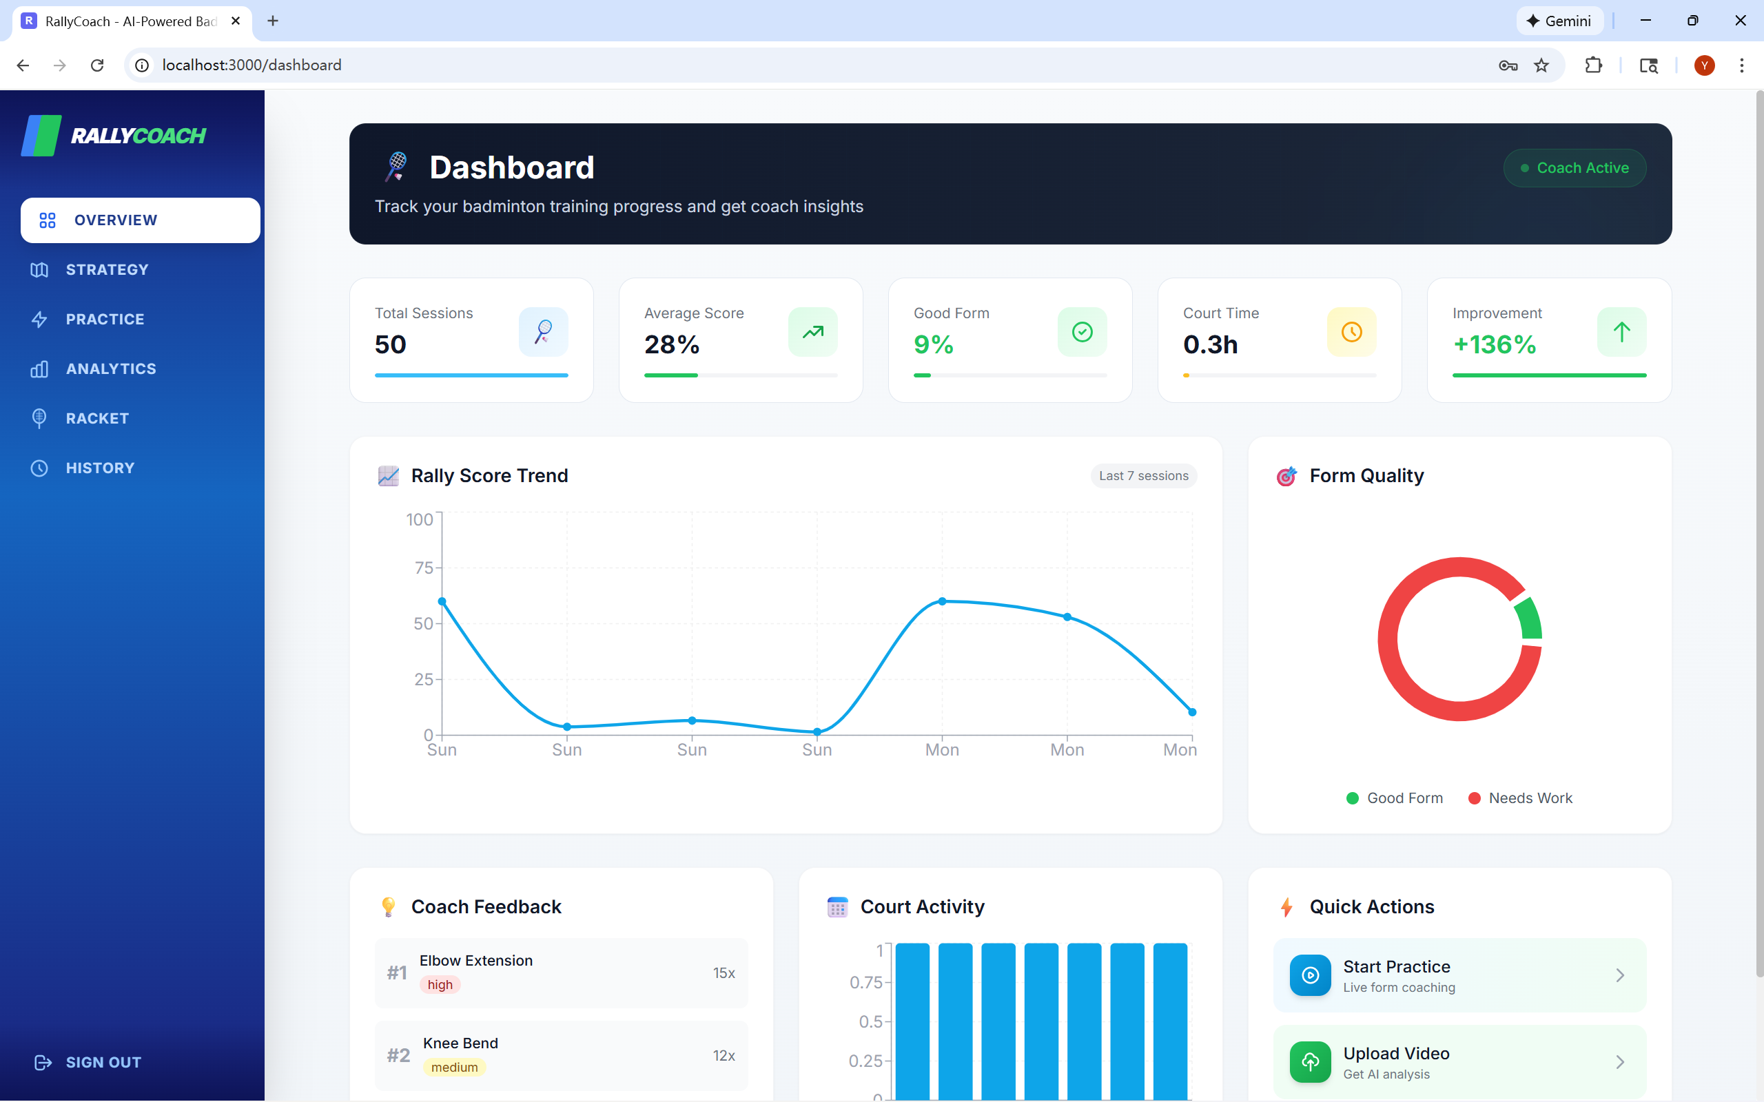
Task: Click the RallyCoach logo icon
Action: pos(41,136)
